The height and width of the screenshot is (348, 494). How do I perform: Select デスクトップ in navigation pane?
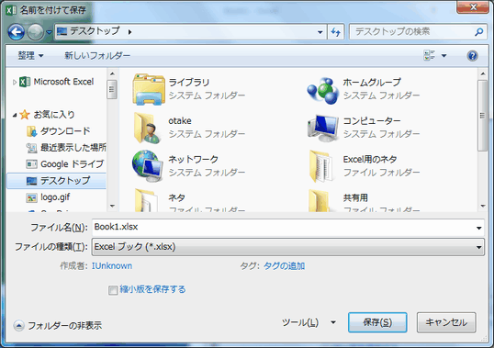click(x=57, y=181)
